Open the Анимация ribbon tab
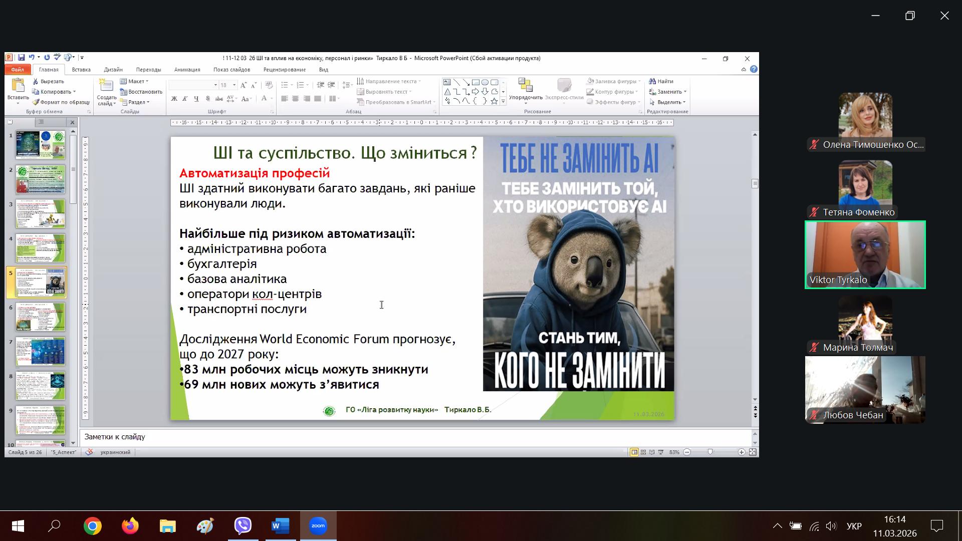 click(x=187, y=70)
